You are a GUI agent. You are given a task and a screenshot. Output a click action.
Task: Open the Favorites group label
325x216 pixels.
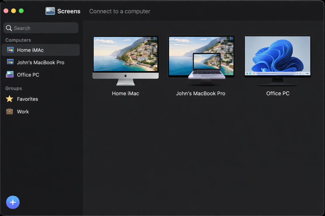coord(27,99)
